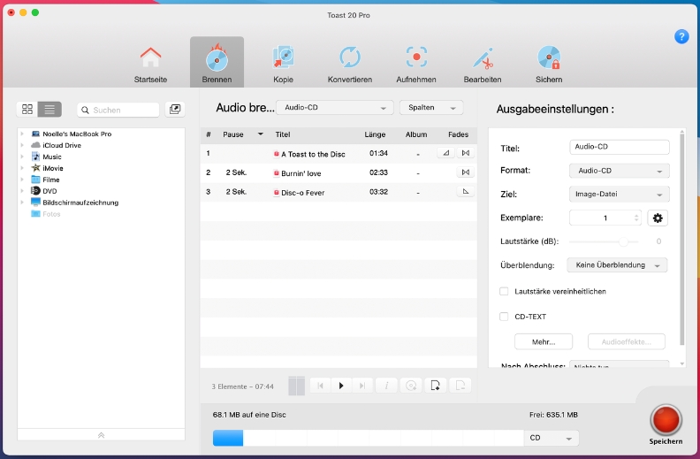Click the Exemplare gear settings icon

(658, 218)
